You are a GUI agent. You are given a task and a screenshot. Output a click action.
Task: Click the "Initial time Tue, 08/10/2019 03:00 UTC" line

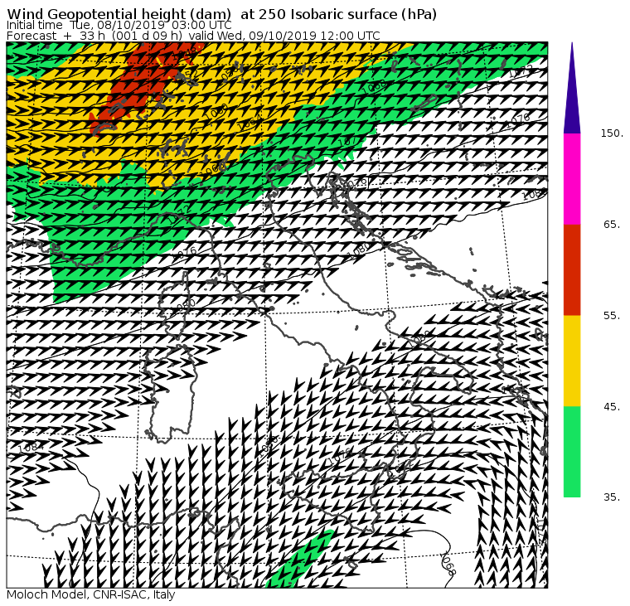(119, 25)
